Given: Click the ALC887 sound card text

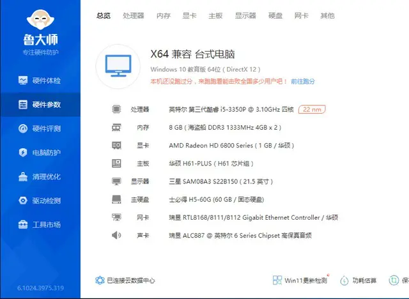Looking at the screenshot, I should tap(240, 235).
